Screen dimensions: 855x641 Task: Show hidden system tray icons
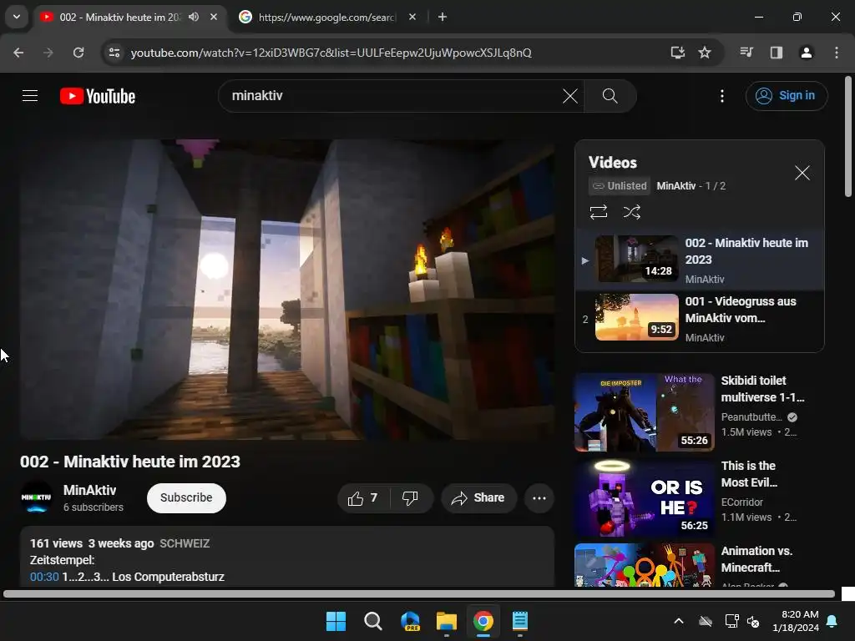[x=678, y=621]
